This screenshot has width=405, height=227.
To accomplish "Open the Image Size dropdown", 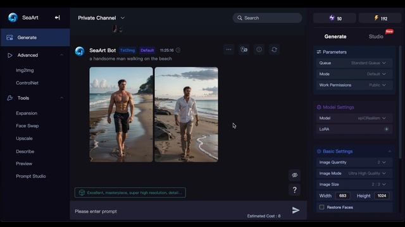I will point(354,185).
